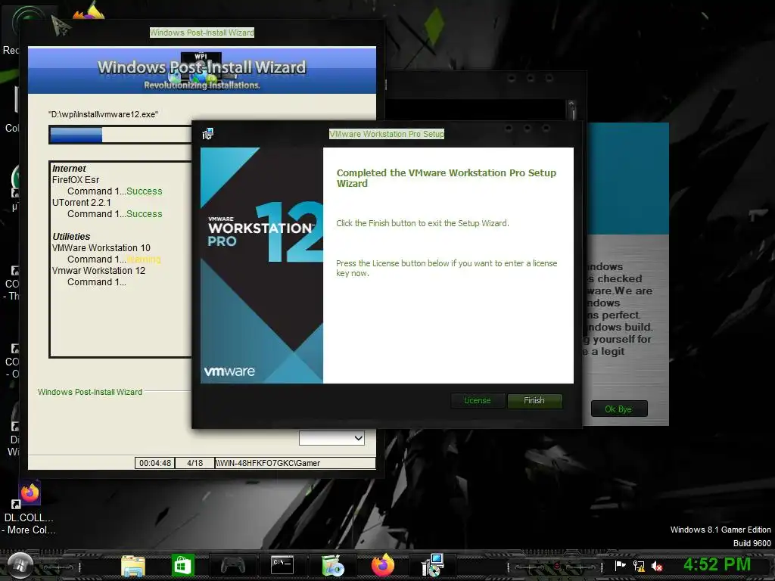The height and width of the screenshot is (581, 775).
Task: Click Finish in VMware Workstation Pro Setup
Action: [534, 401]
